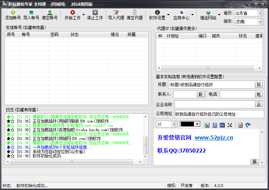Open the www.52pjz.cn link
The height and width of the screenshot is (190, 269).
pyautogui.click(x=214, y=138)
